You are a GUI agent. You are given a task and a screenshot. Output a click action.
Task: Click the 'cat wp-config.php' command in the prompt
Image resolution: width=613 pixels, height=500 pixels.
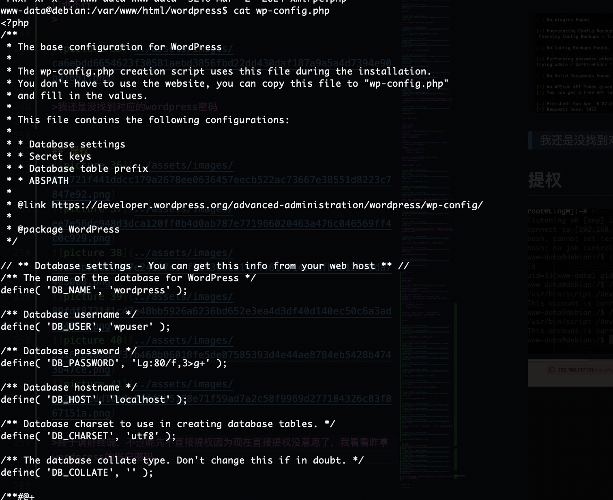tap(282, 11)
